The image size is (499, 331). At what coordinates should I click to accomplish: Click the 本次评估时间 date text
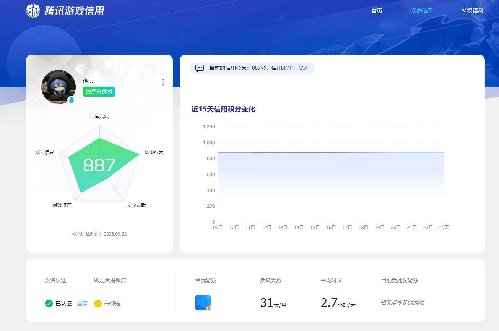pyautogui.click(x=99, y=234)
